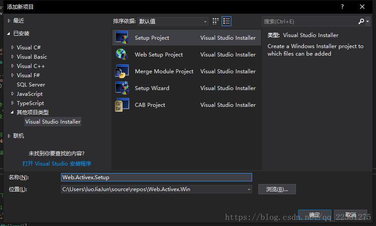Click the 其他项目类型 label
Image resolution: width=376 pixels, height=226 pixels.
coord(33,112)
